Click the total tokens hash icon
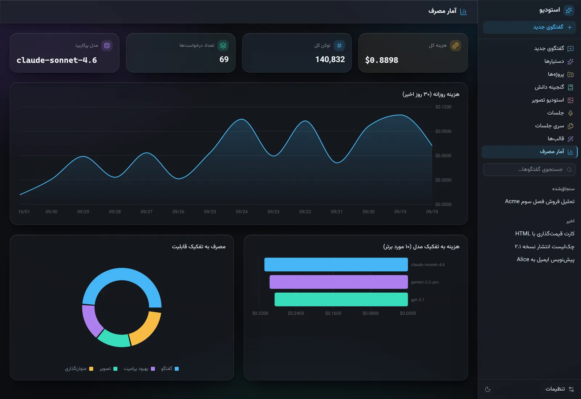The width and height of the screenshot is (581, 399). click(339, 46)
